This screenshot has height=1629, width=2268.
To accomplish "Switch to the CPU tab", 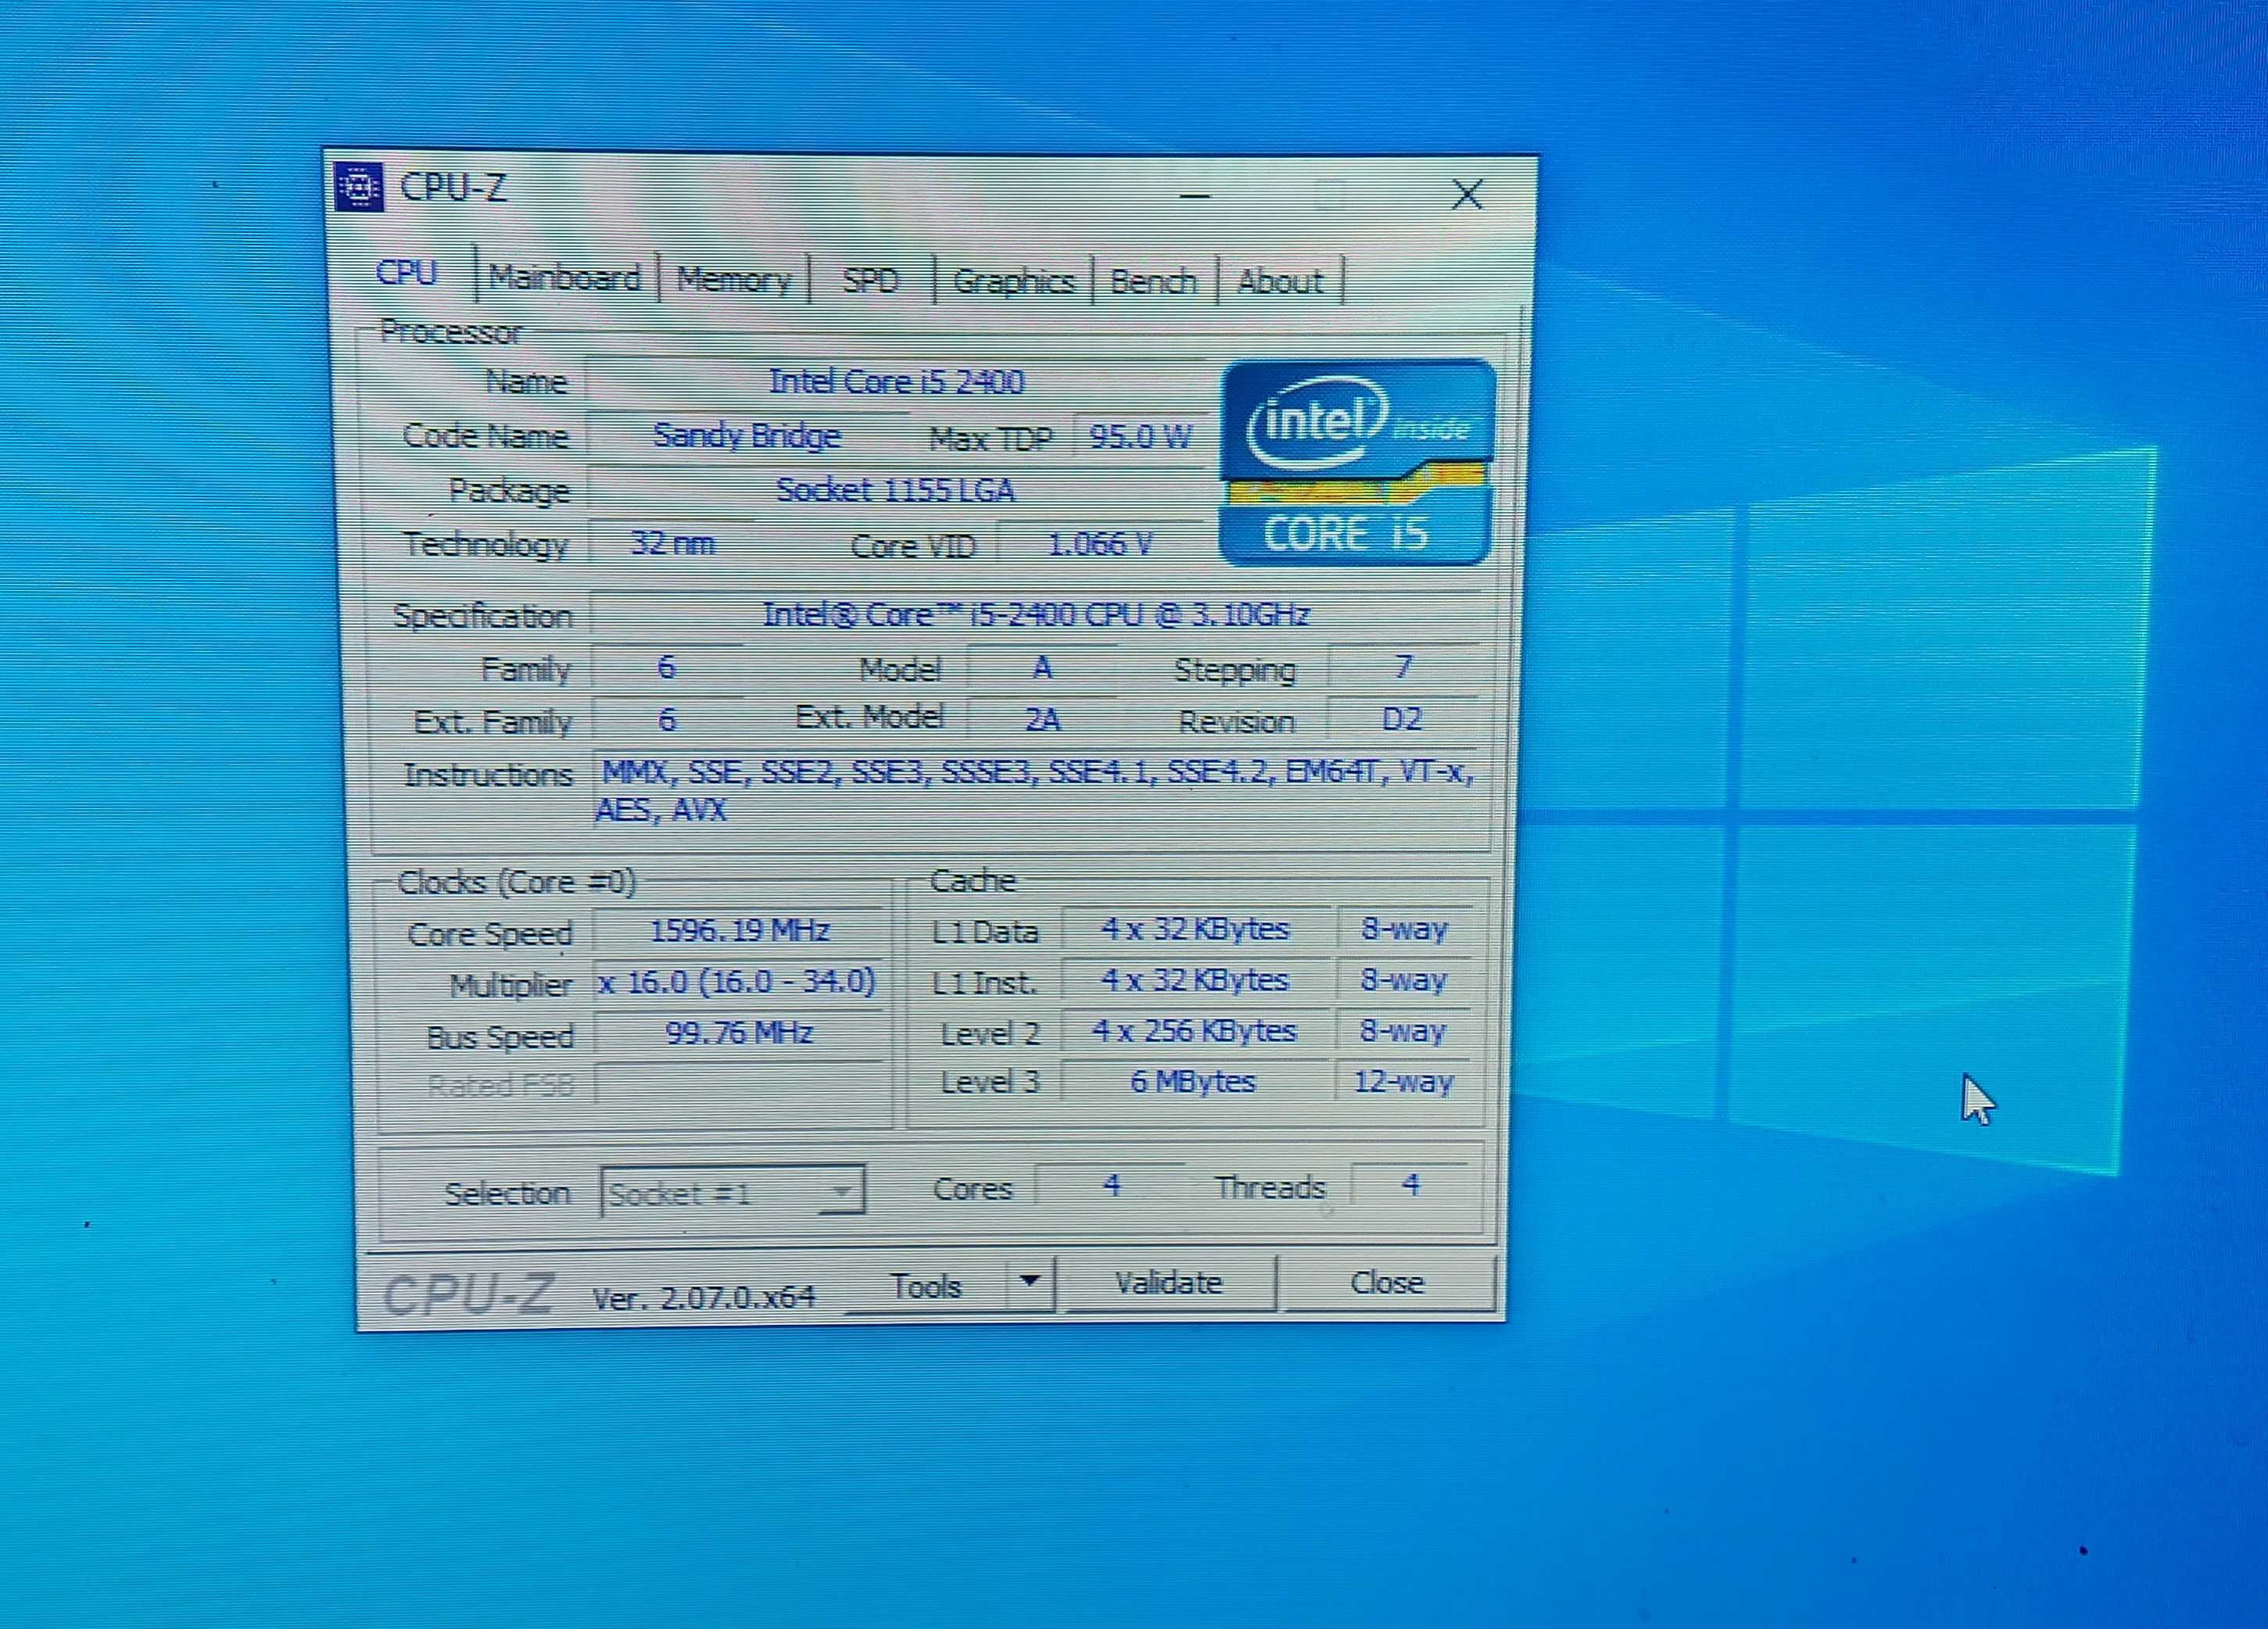I will pos(406,272).
